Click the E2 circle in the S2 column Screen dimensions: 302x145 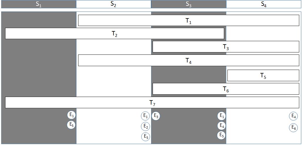coord(146,126)
